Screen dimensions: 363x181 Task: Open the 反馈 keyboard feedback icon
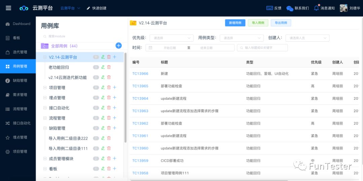(x=270, y=8)
